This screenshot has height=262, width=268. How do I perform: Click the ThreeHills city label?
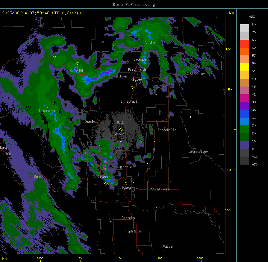pos(167,130)
